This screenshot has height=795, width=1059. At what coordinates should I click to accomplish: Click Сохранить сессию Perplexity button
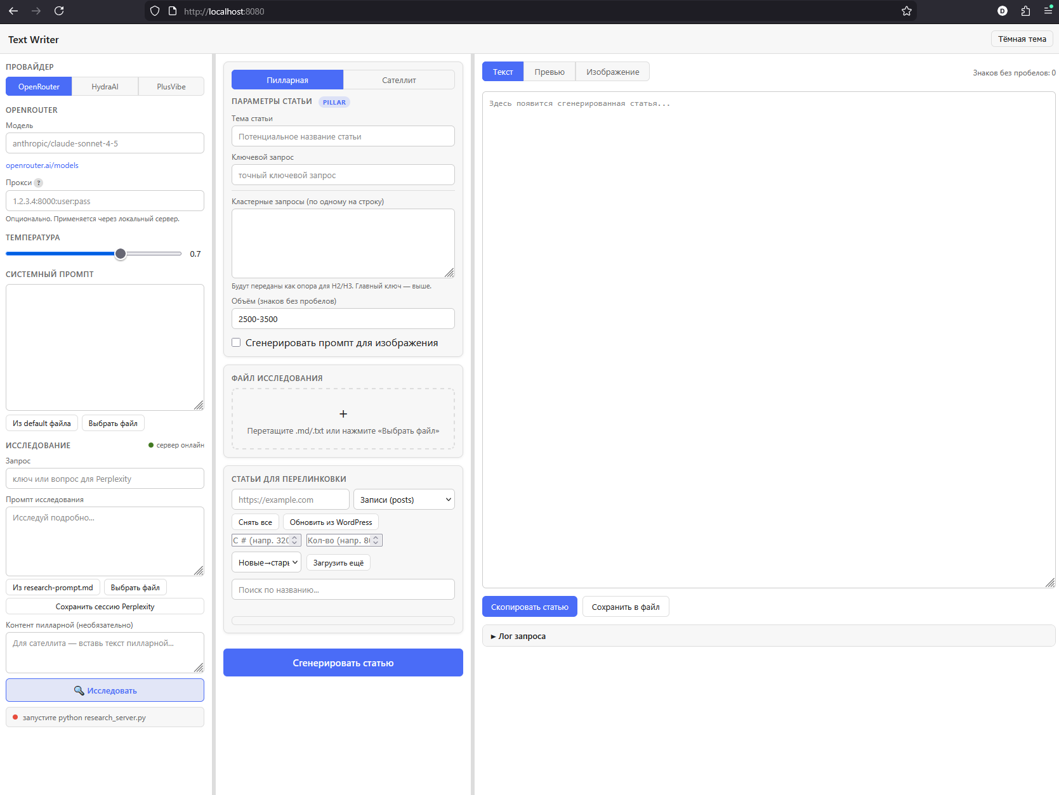tap(105, 606)
